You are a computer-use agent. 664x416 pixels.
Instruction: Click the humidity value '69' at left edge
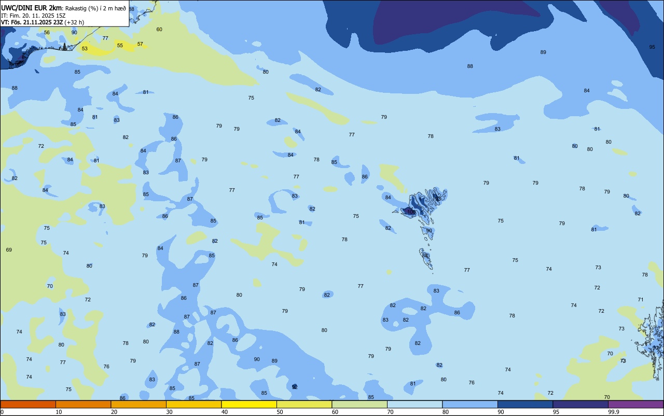coord(9,250)
